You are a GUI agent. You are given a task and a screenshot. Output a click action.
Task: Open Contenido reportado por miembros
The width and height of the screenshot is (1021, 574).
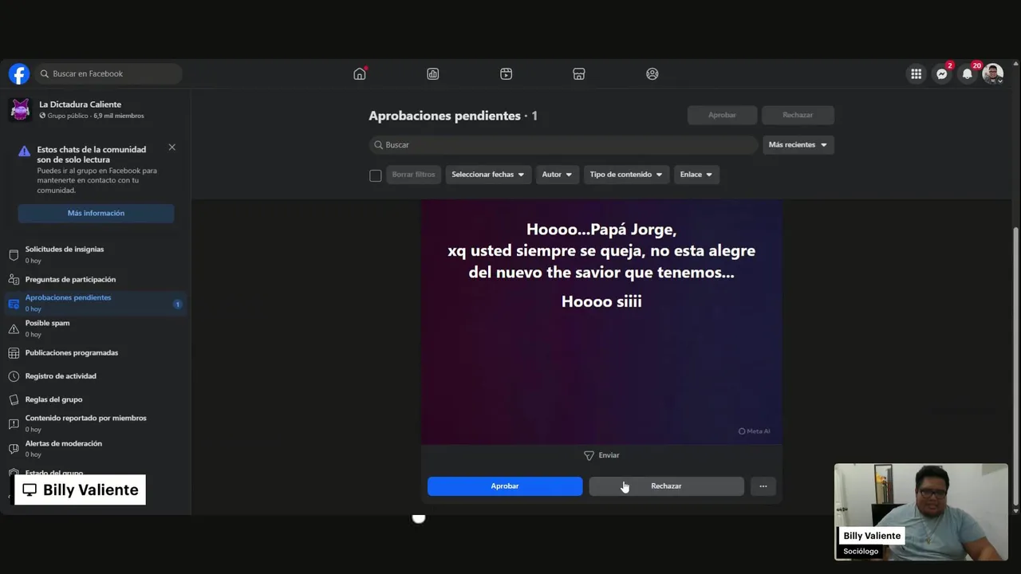(96, 423)
